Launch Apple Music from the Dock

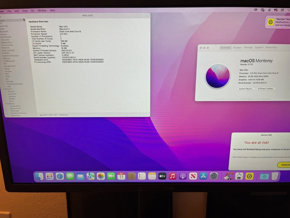click(x=172, y=176)
